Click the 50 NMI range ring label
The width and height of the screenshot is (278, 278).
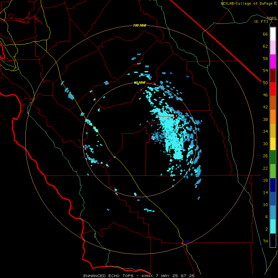pyautogui.click(x=140, y=82)
